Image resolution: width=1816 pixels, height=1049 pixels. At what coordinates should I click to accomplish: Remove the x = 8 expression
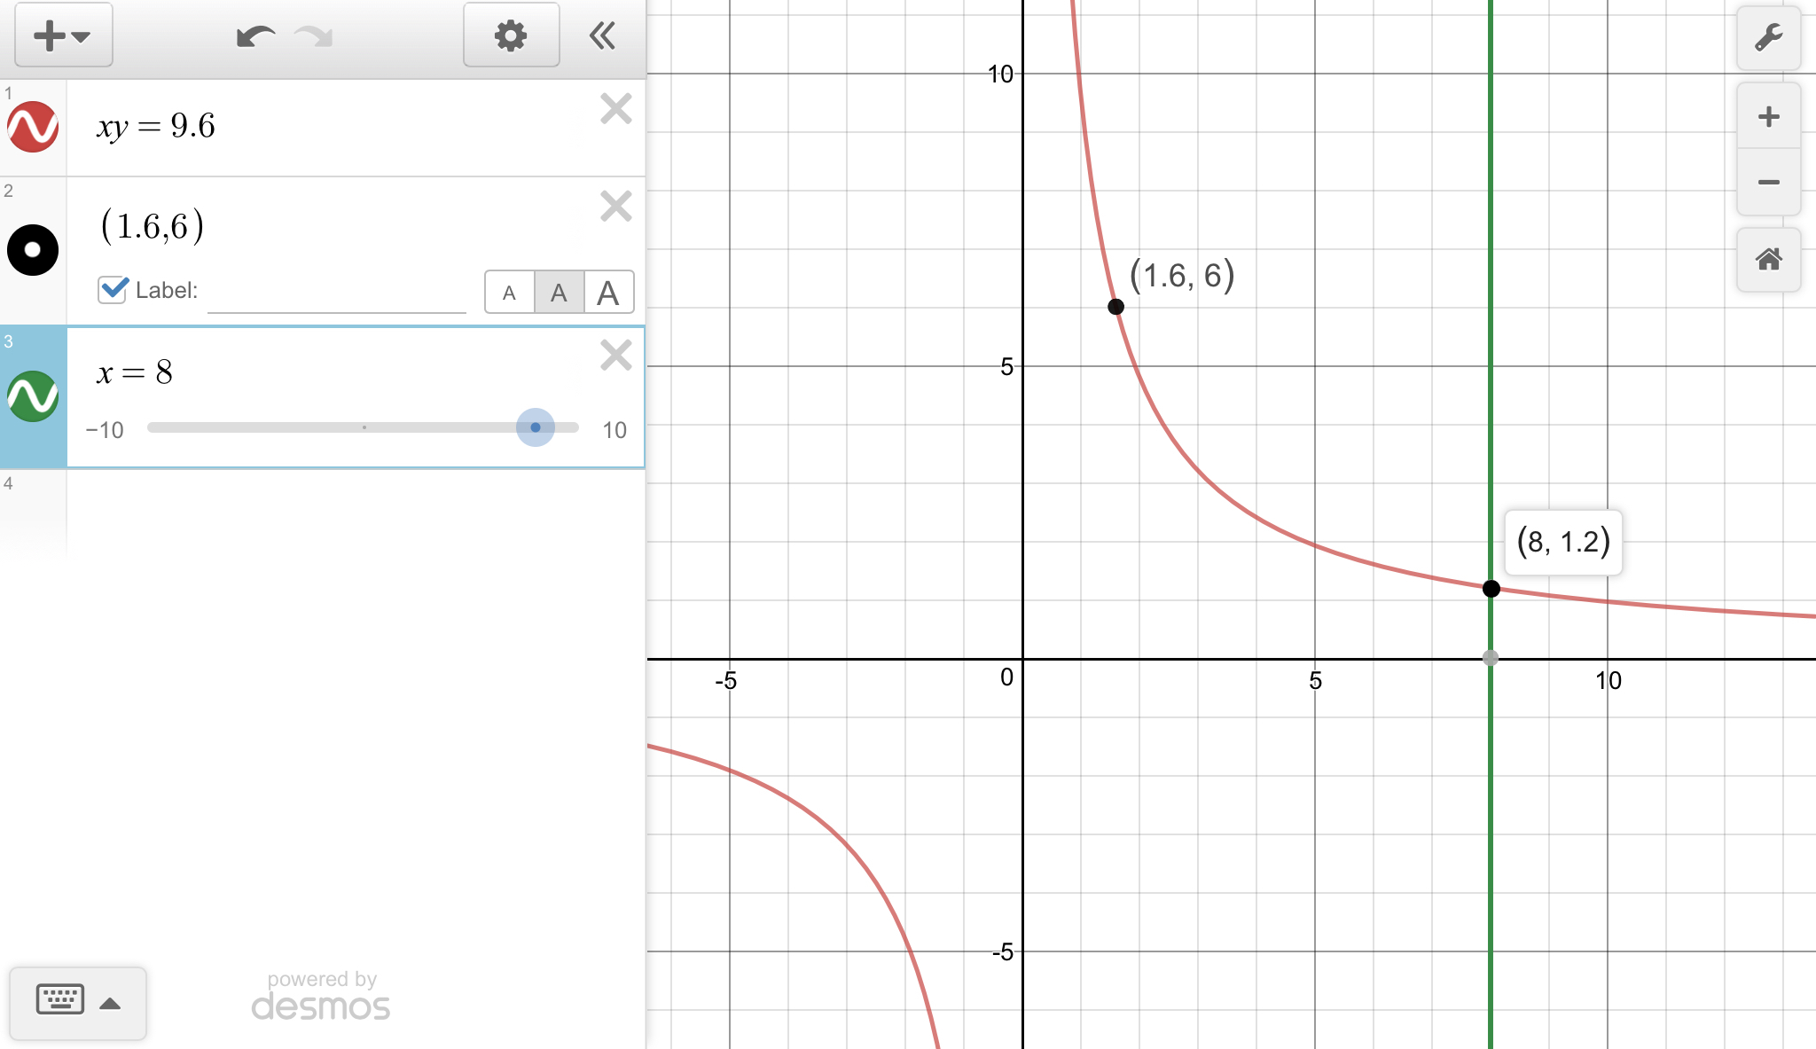[x=615, y=356]
